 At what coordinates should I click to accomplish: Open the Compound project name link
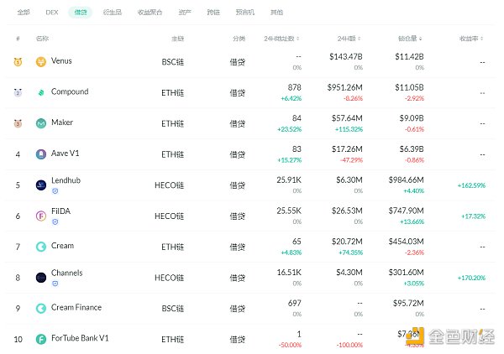pyautogui.click(x=69, y=91)
